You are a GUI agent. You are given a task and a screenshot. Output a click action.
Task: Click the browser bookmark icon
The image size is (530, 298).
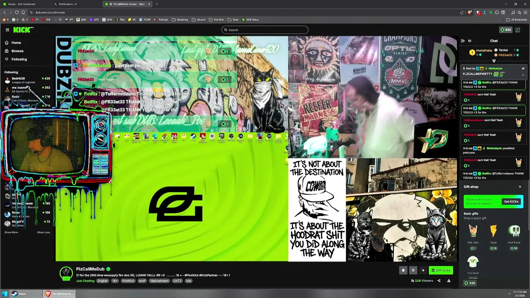click(23, 12)
